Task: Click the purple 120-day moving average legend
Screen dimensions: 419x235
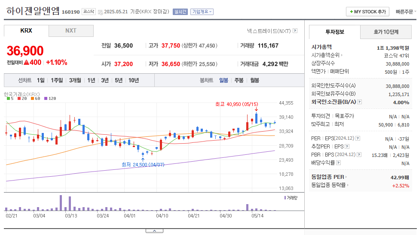Action: 50,99
